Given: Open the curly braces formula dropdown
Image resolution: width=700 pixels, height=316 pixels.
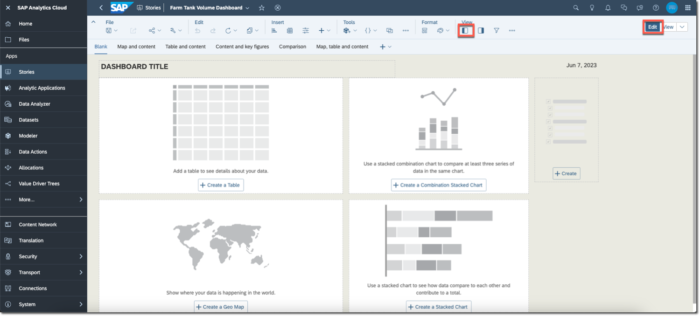Looking at the screenshot, I should coord(371,31).
